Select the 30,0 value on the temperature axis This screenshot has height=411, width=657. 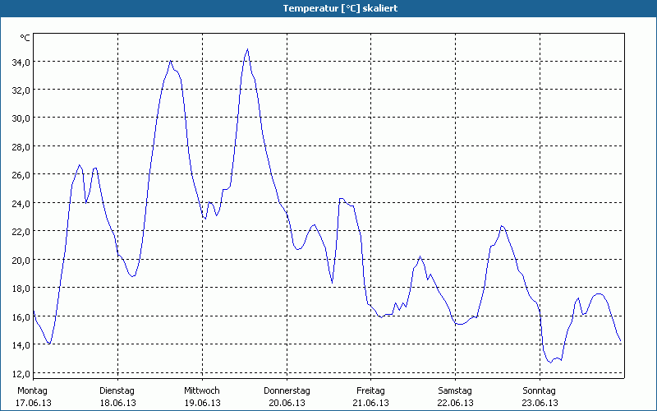click(21, 118)
